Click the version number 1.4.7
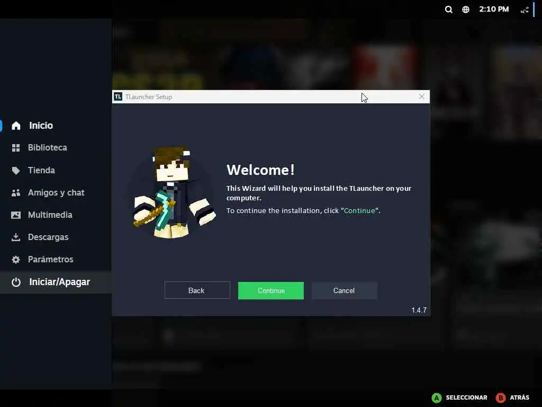This screenshot has height=407, width=542. click(419, 310)
